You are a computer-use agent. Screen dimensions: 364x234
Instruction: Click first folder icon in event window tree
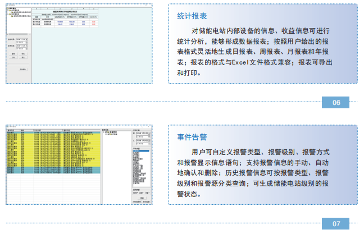(x=108, y=132)
